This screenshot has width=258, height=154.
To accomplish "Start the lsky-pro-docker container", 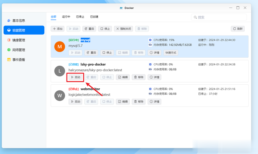I will (x=75, y=77).
